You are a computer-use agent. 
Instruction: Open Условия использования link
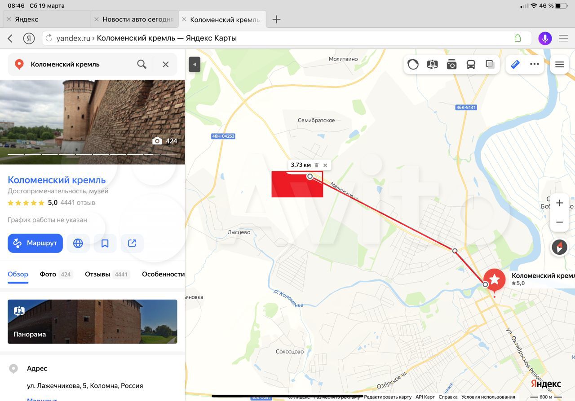[488, 397]
